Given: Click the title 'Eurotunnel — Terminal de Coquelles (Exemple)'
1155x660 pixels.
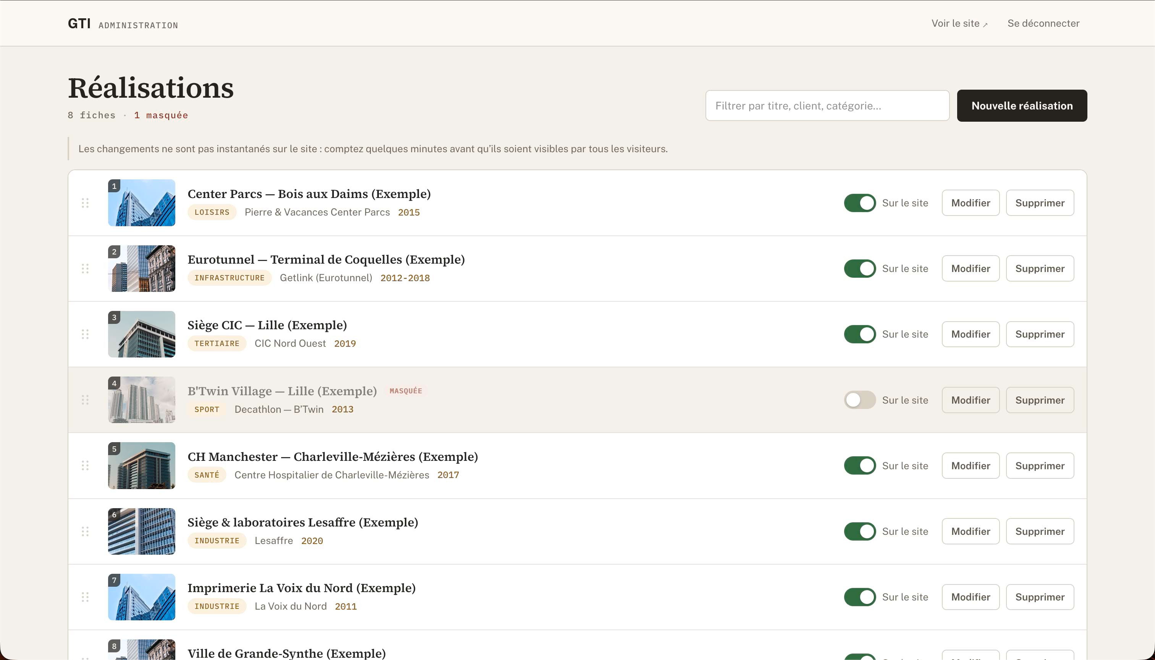Looking at the screenshot, I should 326,260.
